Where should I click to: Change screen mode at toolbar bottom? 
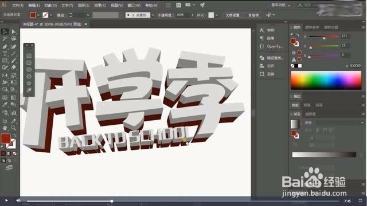click(x=9, y=168)
